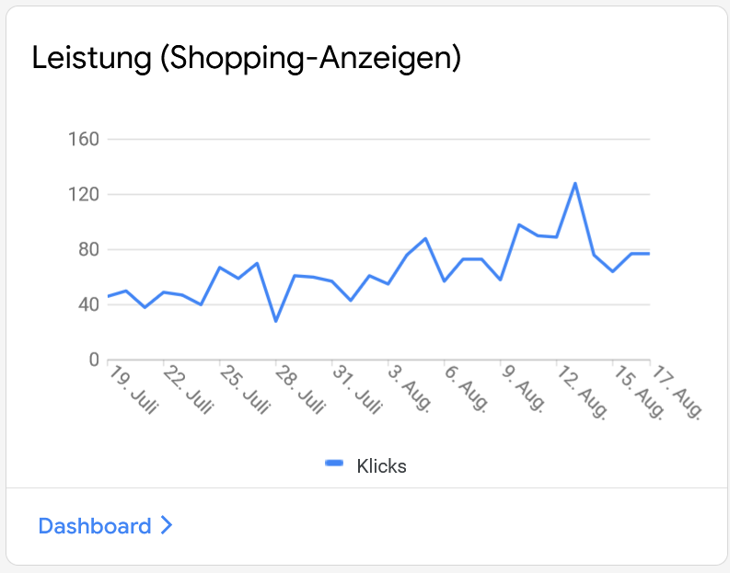Click the 19. Juli x-axis label
This screenshot has height=573, width=730.
(x=133, y=389)
